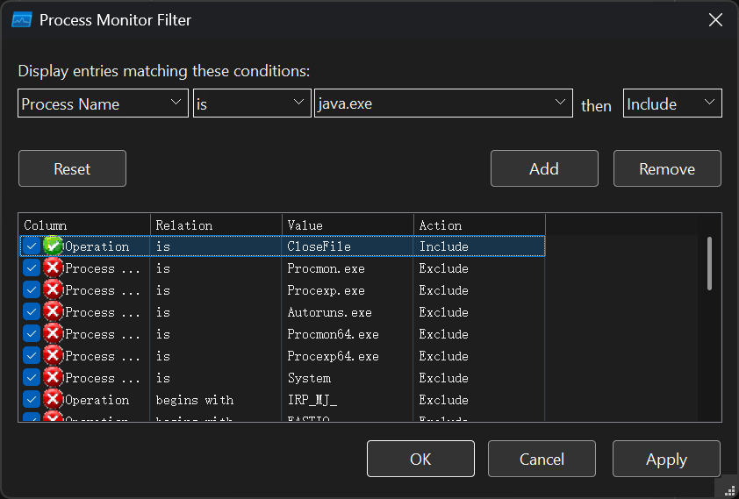Click the red exclude icon for Procexp.exe
This screenshot has height=499, width=739.
(x=53, y=290)
